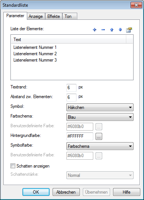Expand the Symbol dropdown showing Häkchen
This screenshot has height=200, width=144.
pyautogui.click(x=100, y=107)
